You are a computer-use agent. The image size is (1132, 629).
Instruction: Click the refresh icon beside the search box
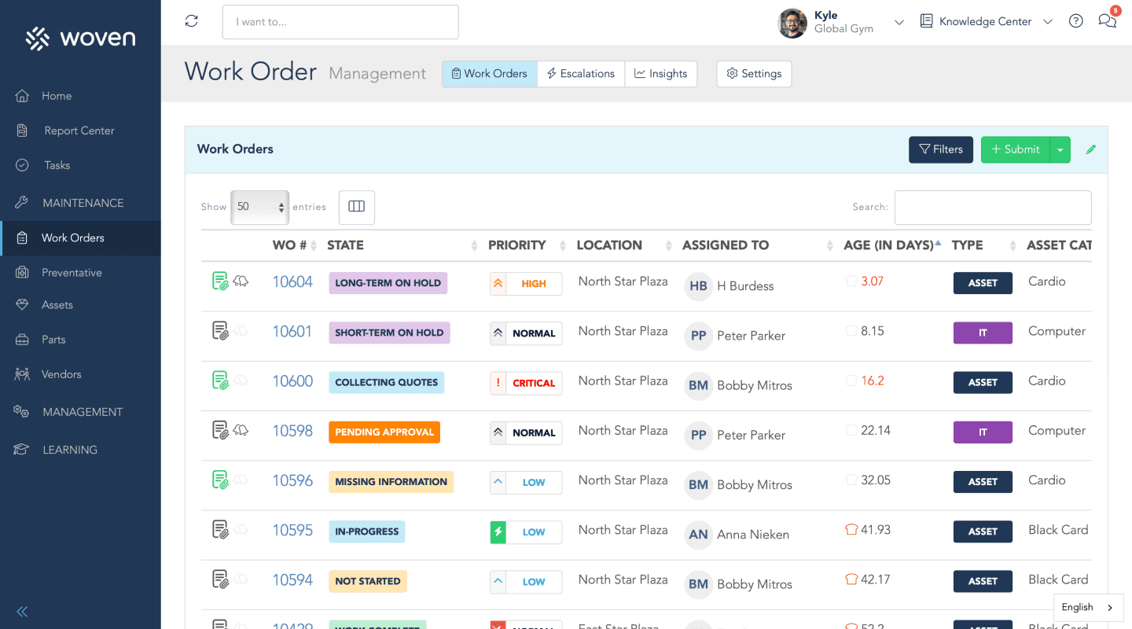click(191, 21)
